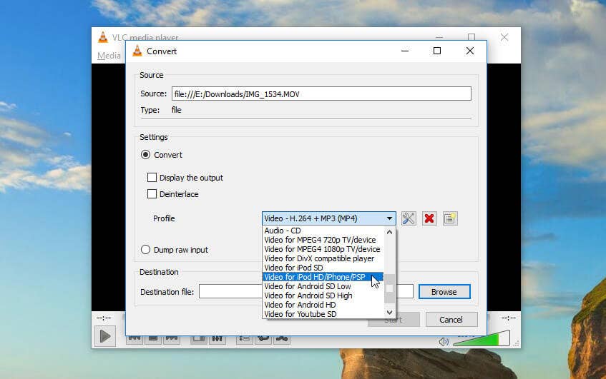Open the Media menu
Image resolution: width=606 pixels, height=379 pixels.
[109, 56]
